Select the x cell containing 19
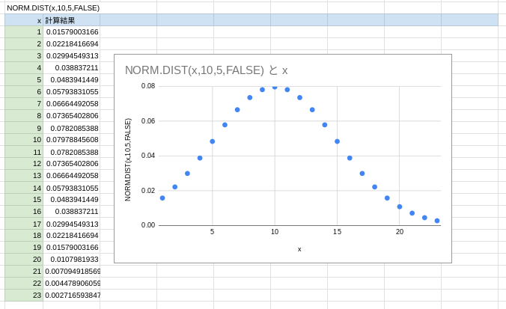Image resolution: width=506 pixels, height=309 pixels. [24, 247]
